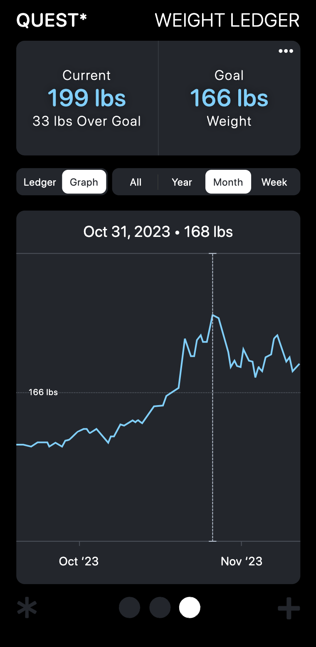Tap the plus icon to add entry
316x647 pixels.
coord(289,608)
